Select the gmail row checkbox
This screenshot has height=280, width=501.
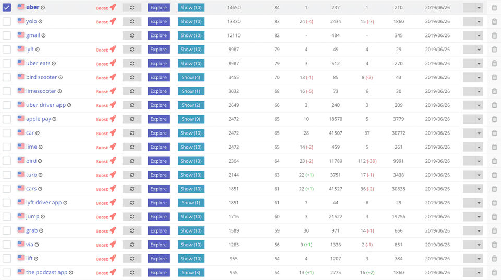click(7, 35)
